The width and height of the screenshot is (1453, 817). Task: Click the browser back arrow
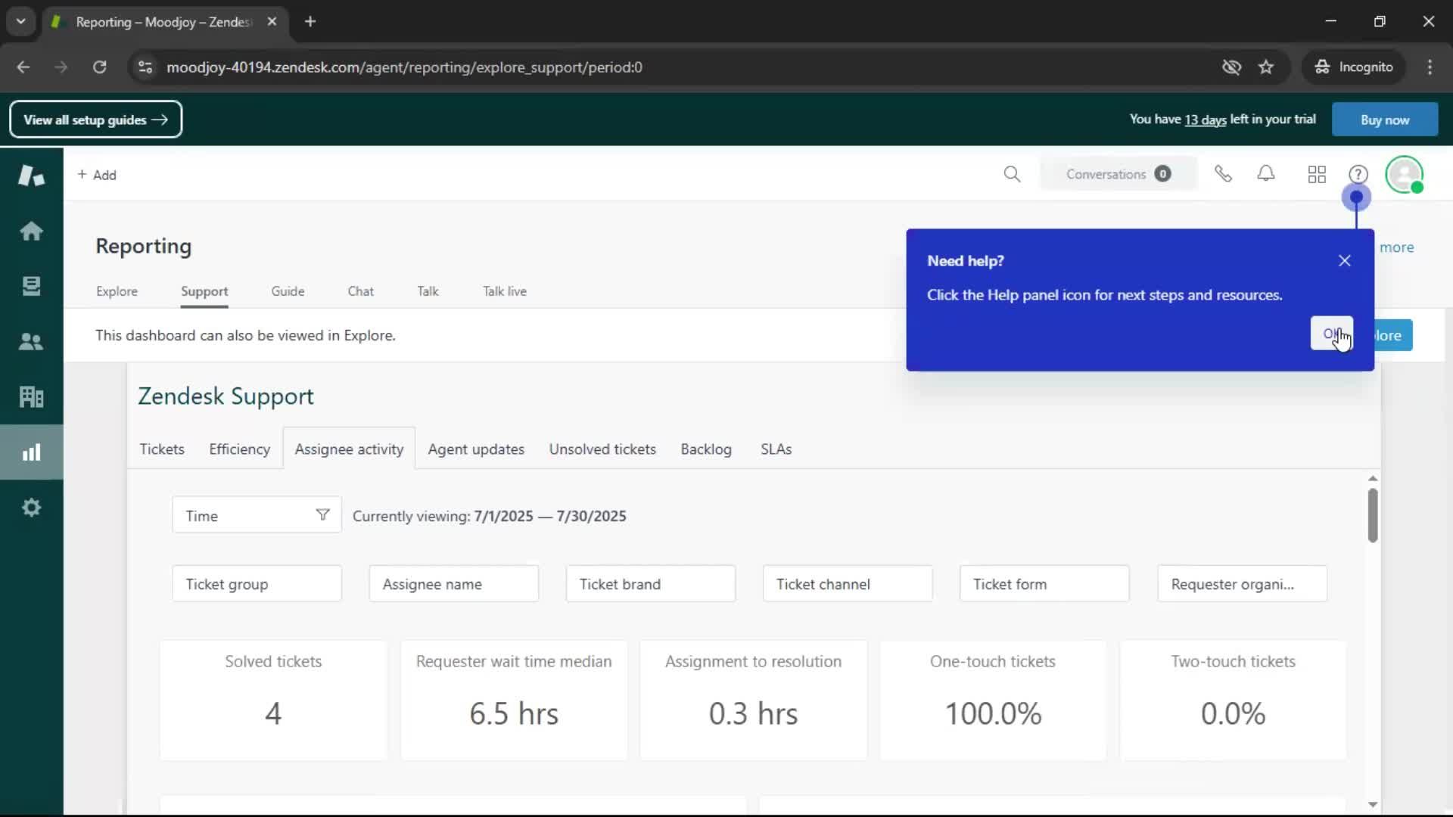coord(23,67)
